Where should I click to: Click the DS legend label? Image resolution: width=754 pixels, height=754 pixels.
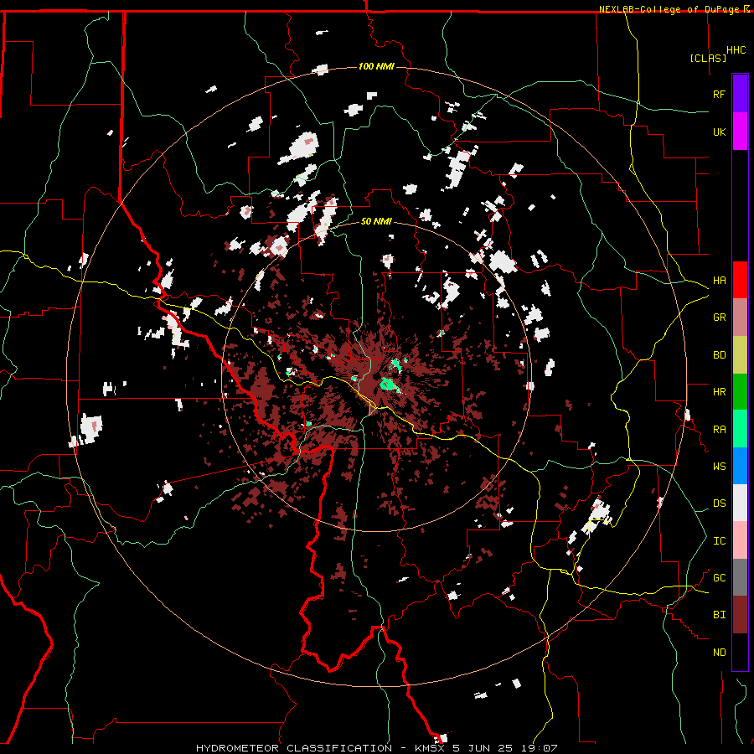tap(719, 503)
